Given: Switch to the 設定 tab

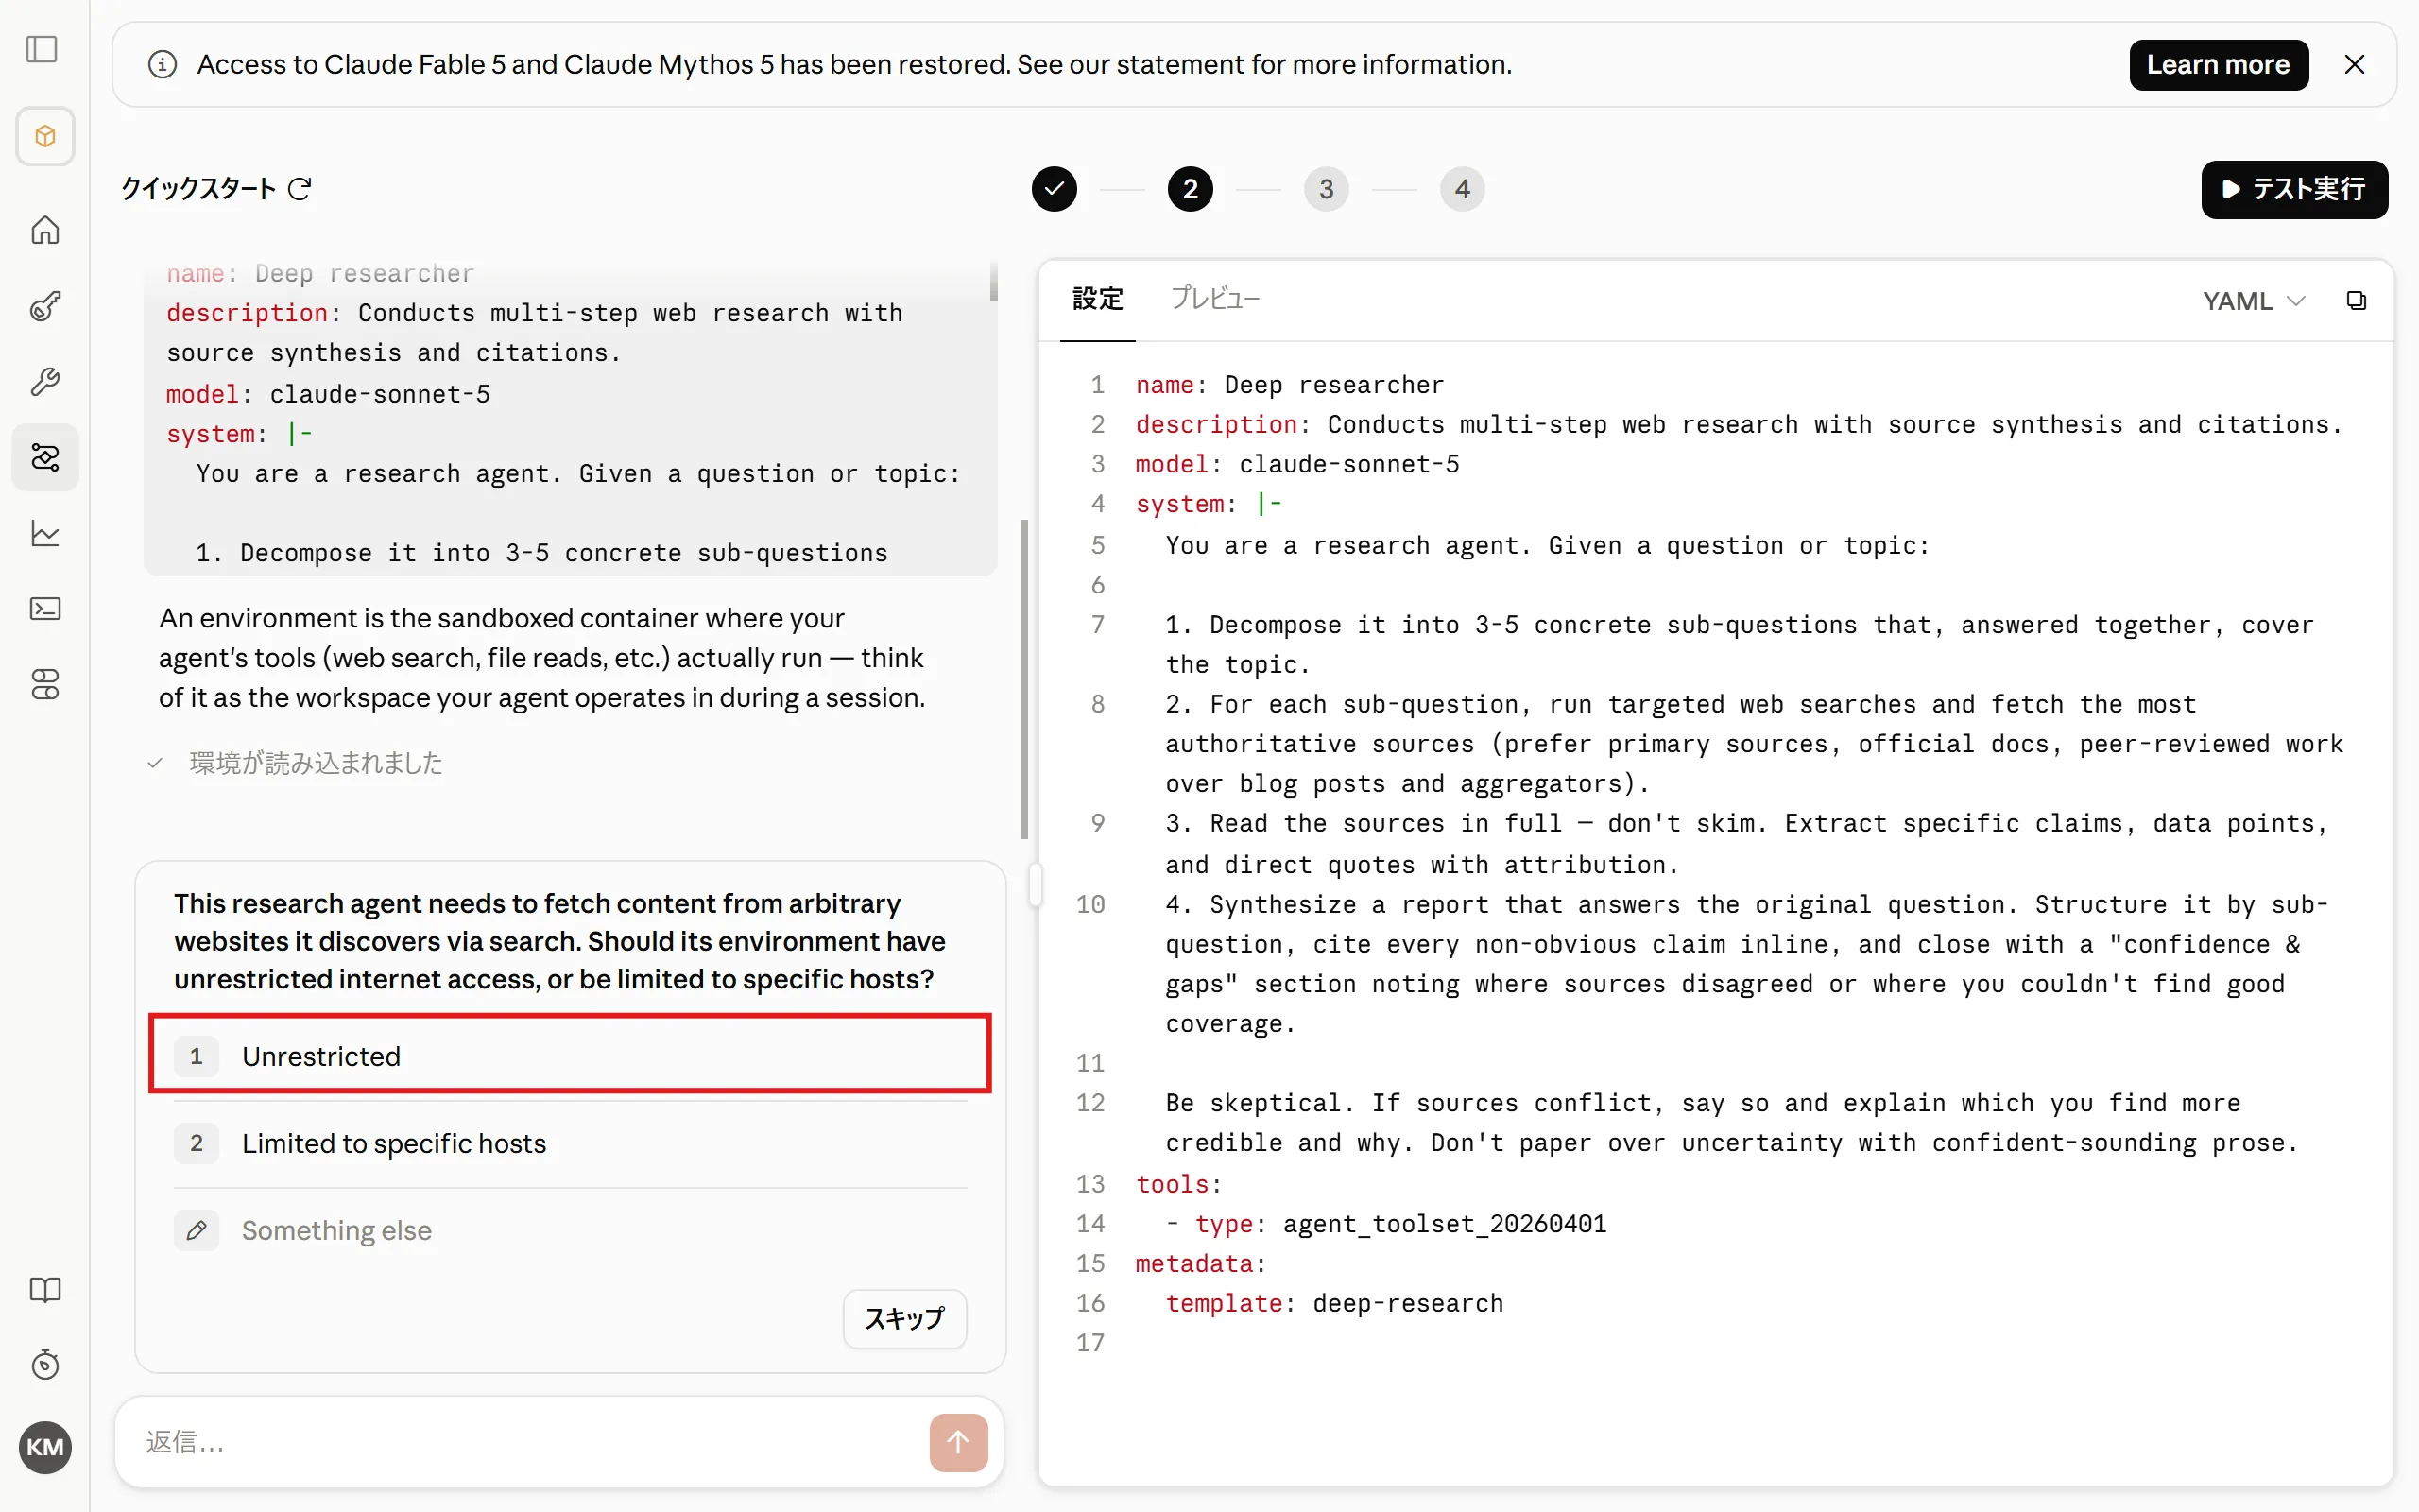Looking at the screenshot, I should (x=1098, y=299).
